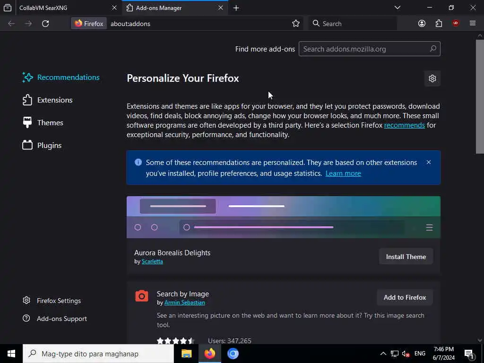484x363 pixels.
Task: Expand the list all tabs chevron
Action: coord(397,8)
